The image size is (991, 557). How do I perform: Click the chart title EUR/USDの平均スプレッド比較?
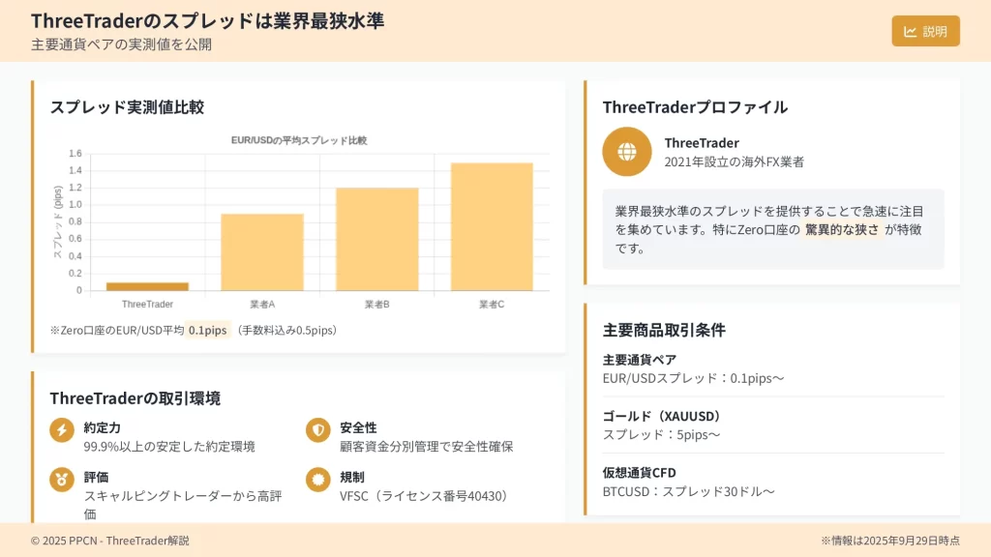(x=299, y=141)
